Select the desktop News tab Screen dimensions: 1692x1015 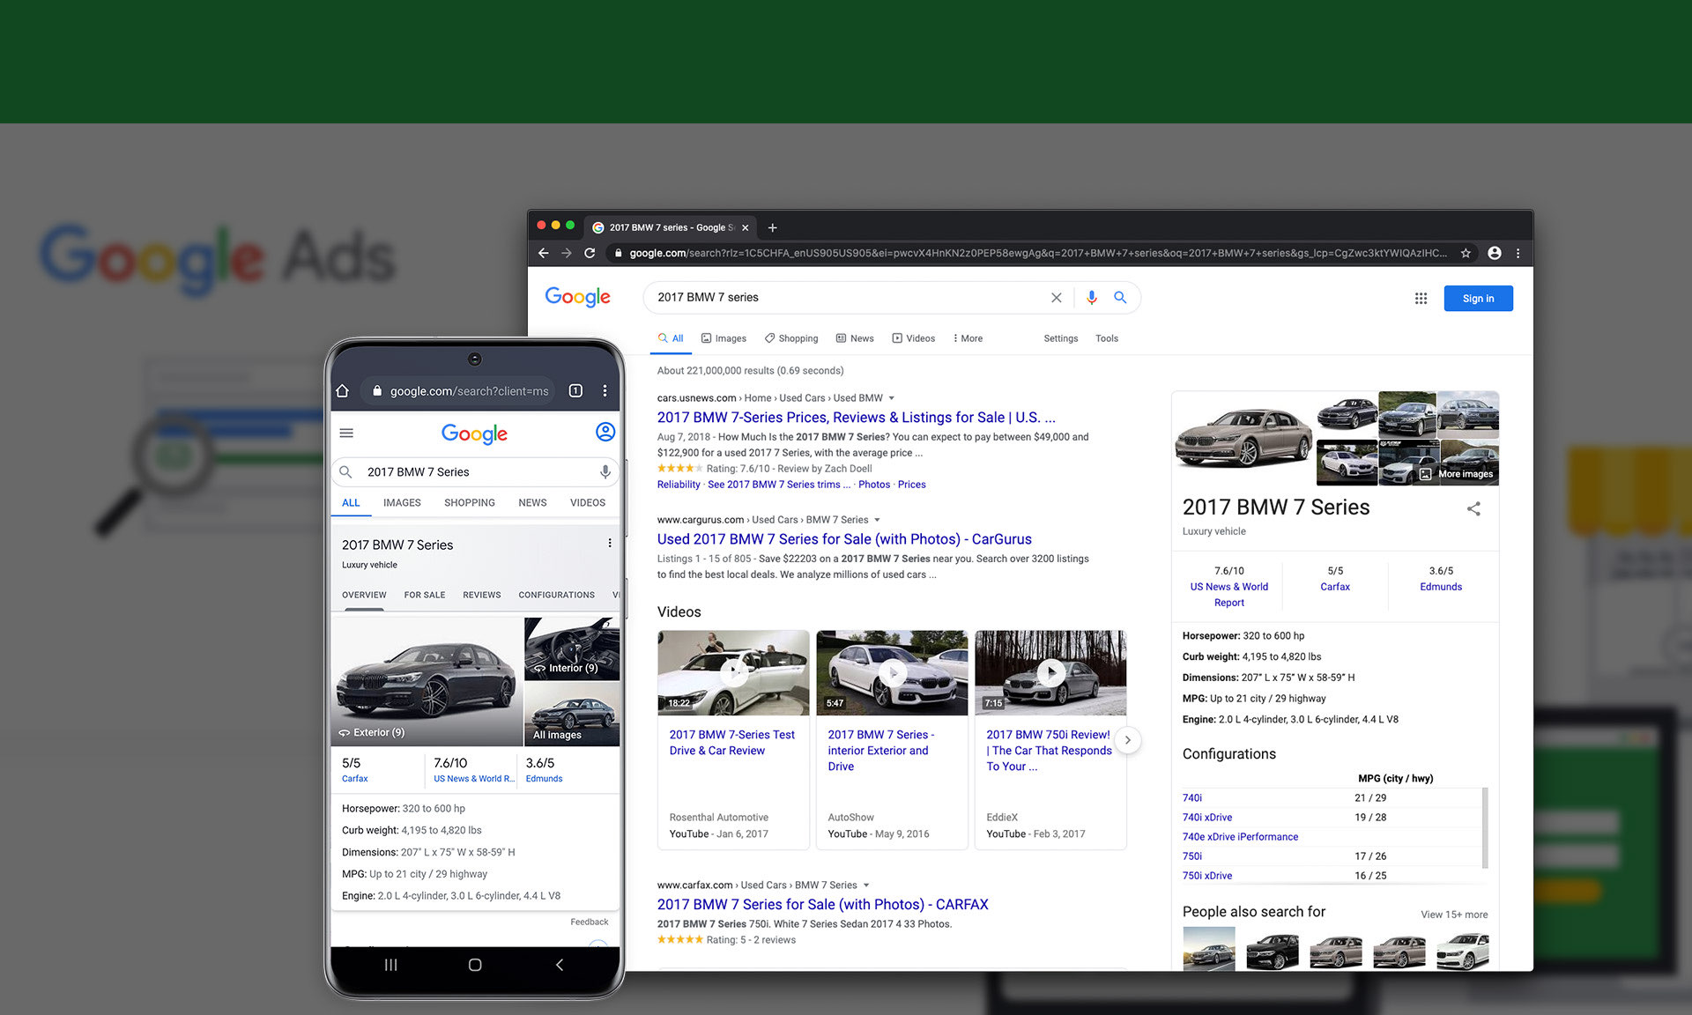pos(855,338)
